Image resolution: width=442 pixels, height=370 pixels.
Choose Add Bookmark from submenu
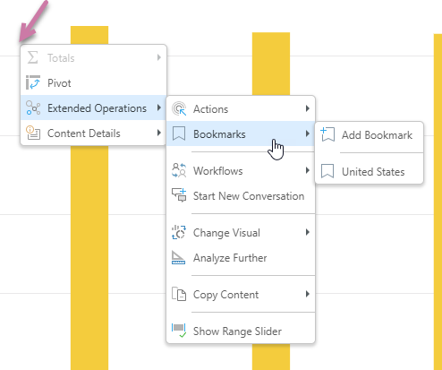click(x=370, y=135)
